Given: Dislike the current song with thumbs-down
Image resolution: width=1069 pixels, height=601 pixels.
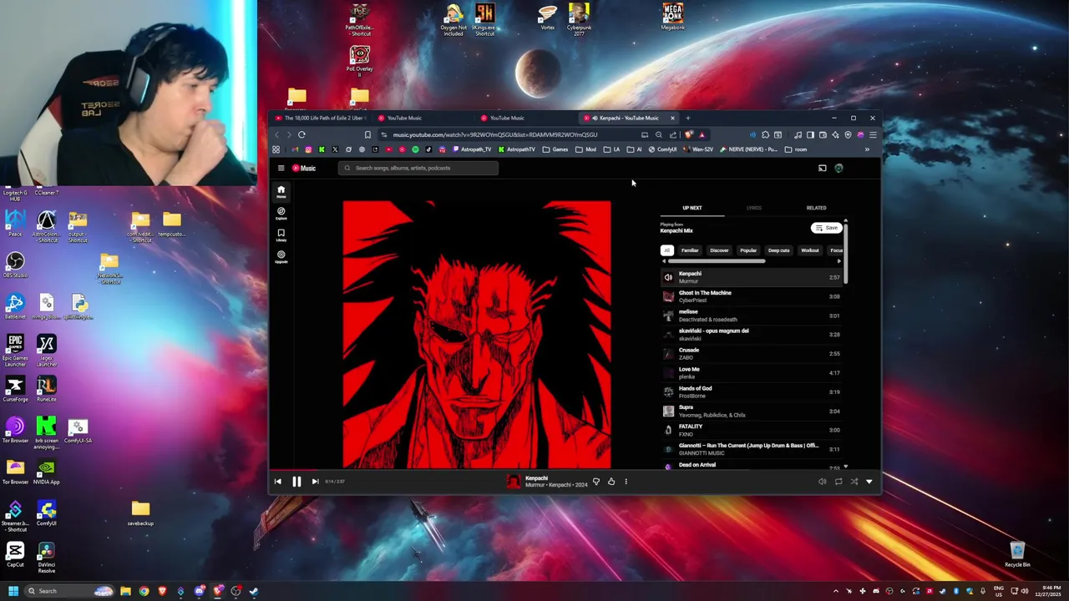Looking at the screenshot, I should (595, 481).
